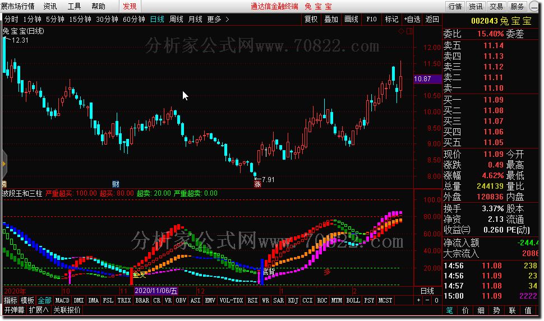Click the 服务 service button
The image size is (544, 321).
point(517,6)
